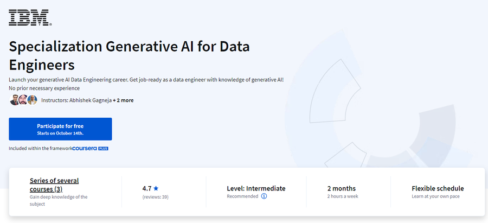Viewport: 488px width, 223px height.
Task: Click the Coursera Plus logo
Action: point(90,149)
